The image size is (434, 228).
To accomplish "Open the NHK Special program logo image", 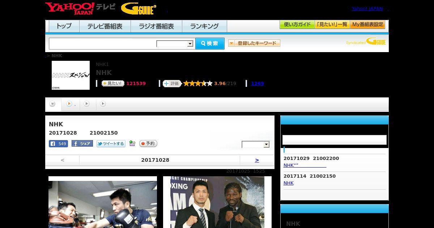I will pyautogui.click(x=71, y=75).
